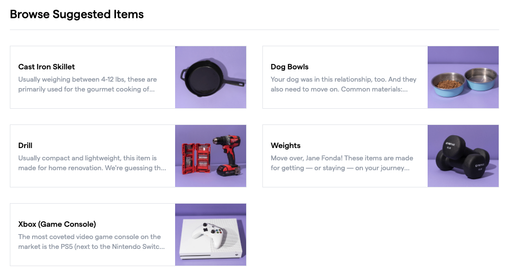Image resolution: width=509 pixels, height=273 pixels.
Task: Click the Browse Suggested Items heading
Action: click(77, 14)
